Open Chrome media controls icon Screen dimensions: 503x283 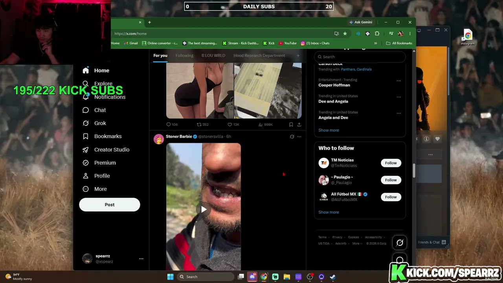(x=391, y=33)
